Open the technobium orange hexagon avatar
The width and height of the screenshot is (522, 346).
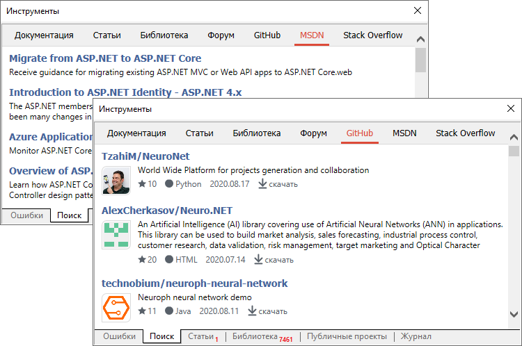[116, 308]
